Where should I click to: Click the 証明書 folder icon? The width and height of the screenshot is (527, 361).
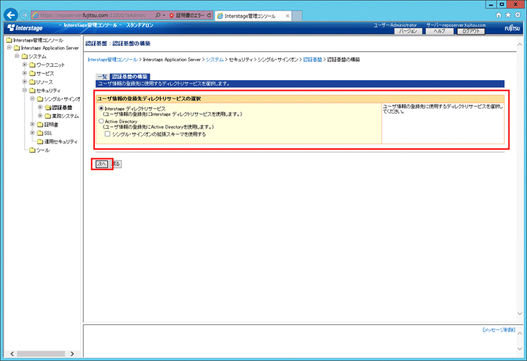tap(40, 125)
